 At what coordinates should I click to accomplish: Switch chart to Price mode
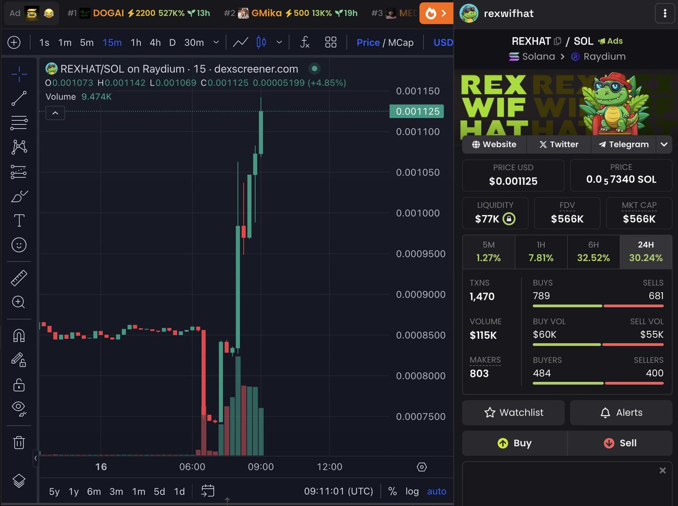tap(368, 42)
